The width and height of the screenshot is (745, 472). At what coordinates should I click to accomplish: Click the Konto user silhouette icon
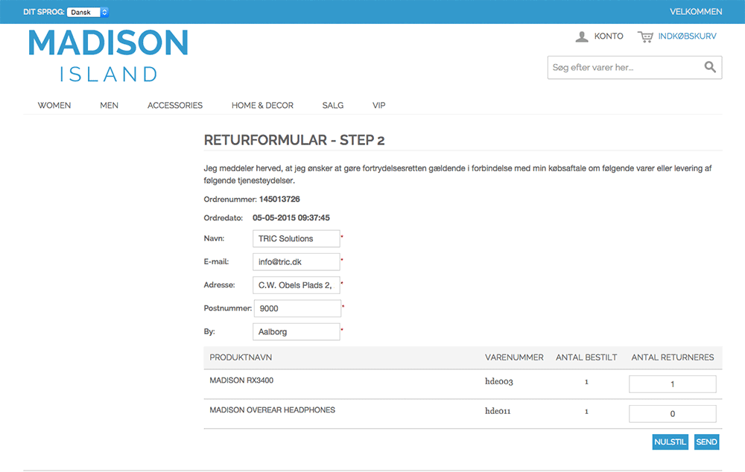pyautogui.click(x=582, y=36)
